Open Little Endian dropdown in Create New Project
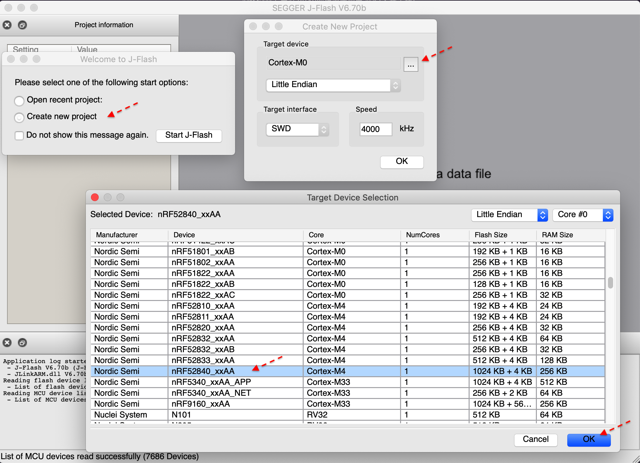This screenshot has height=463, width=640. (333, 85)
